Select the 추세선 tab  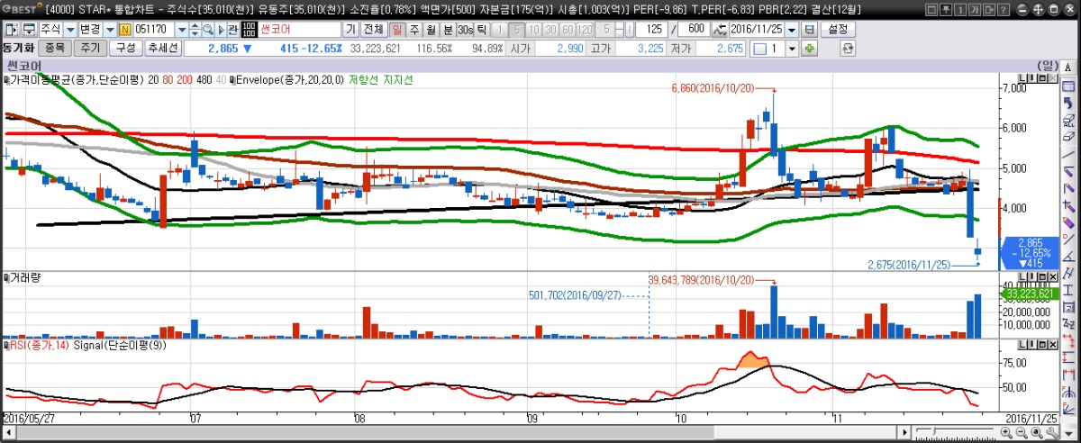[163, 48]
